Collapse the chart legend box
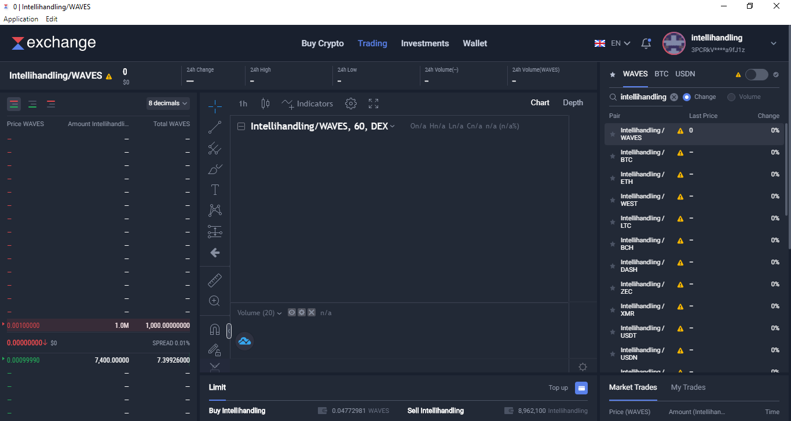791x421 pixels. [241, 127]
